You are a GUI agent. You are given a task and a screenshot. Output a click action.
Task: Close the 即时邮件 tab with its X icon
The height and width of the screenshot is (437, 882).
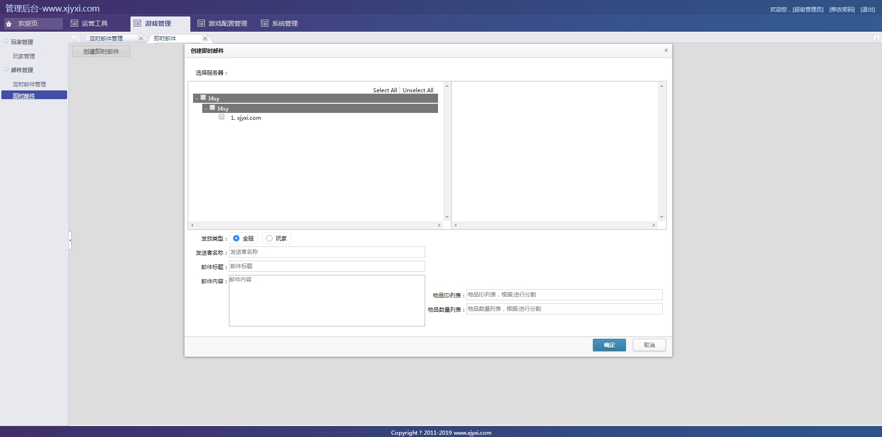[205, 39]
